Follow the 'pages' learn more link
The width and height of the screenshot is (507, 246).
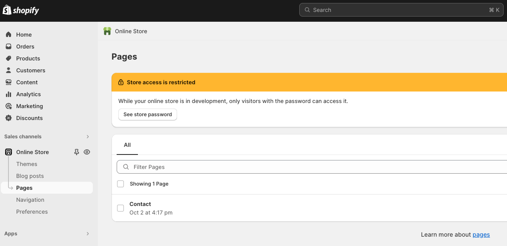click(x=481, y=235)
